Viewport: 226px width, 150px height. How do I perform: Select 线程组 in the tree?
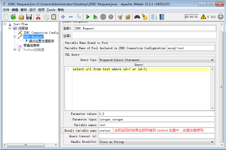point(23,28)
